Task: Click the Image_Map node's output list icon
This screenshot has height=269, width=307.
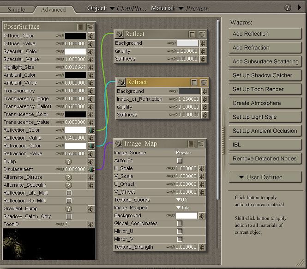Action: coord(191,144)
